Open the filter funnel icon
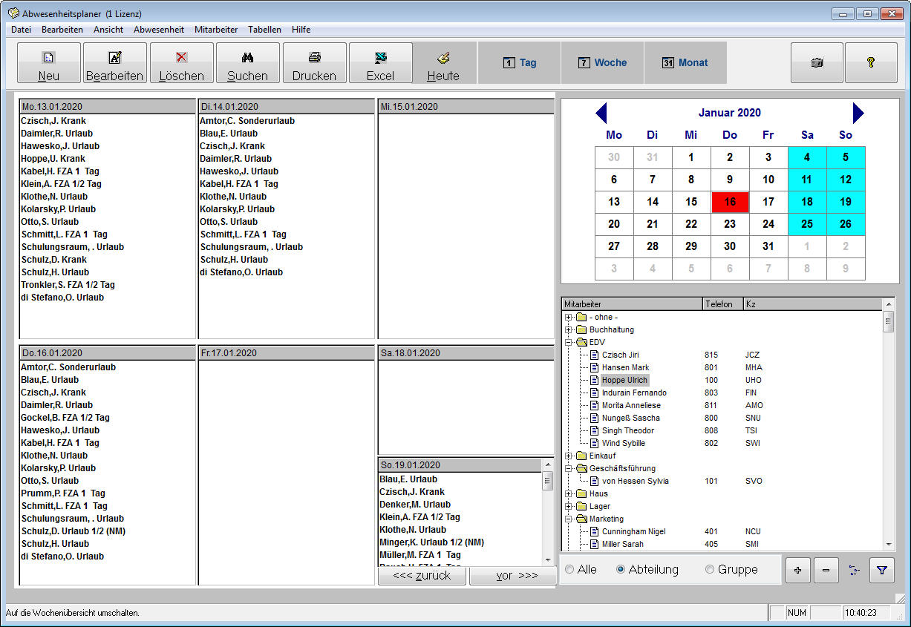 (x=881, y=571)
